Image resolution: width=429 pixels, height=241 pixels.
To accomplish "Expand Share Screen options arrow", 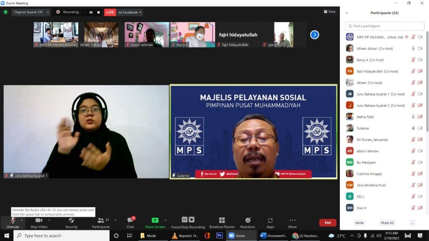I will [165, 220].
